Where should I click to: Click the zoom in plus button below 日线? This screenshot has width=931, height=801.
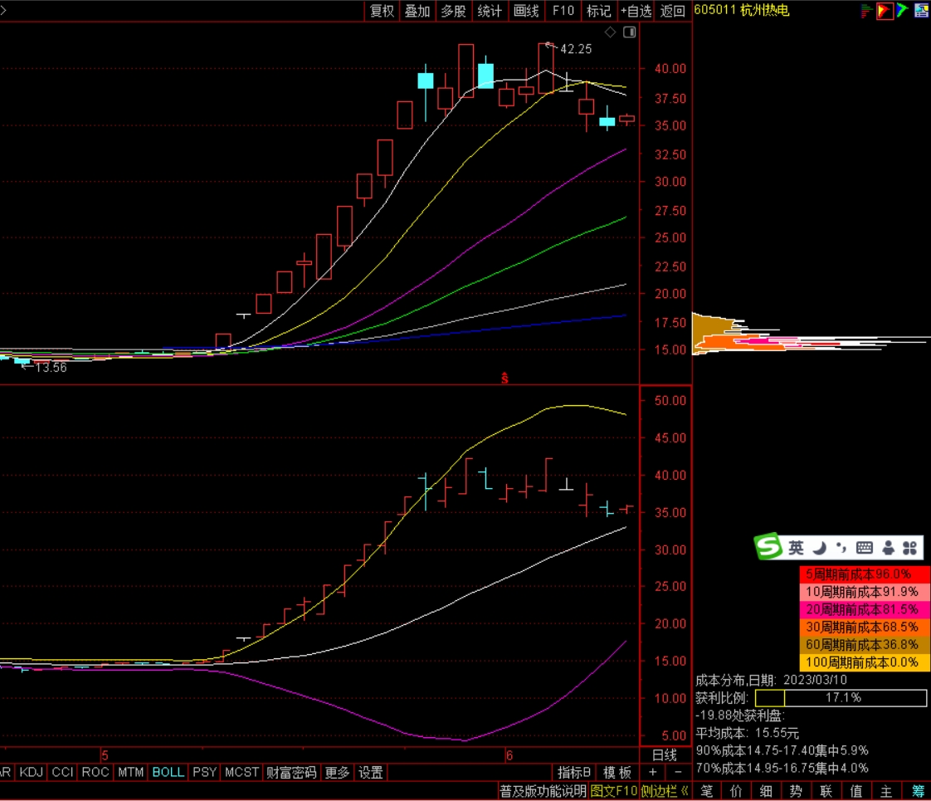point(653,772)
